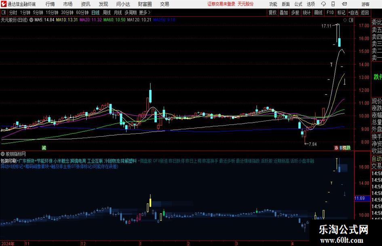Click the 7.84 low price label
The image size is (382, 246).
tap(313, 144)
